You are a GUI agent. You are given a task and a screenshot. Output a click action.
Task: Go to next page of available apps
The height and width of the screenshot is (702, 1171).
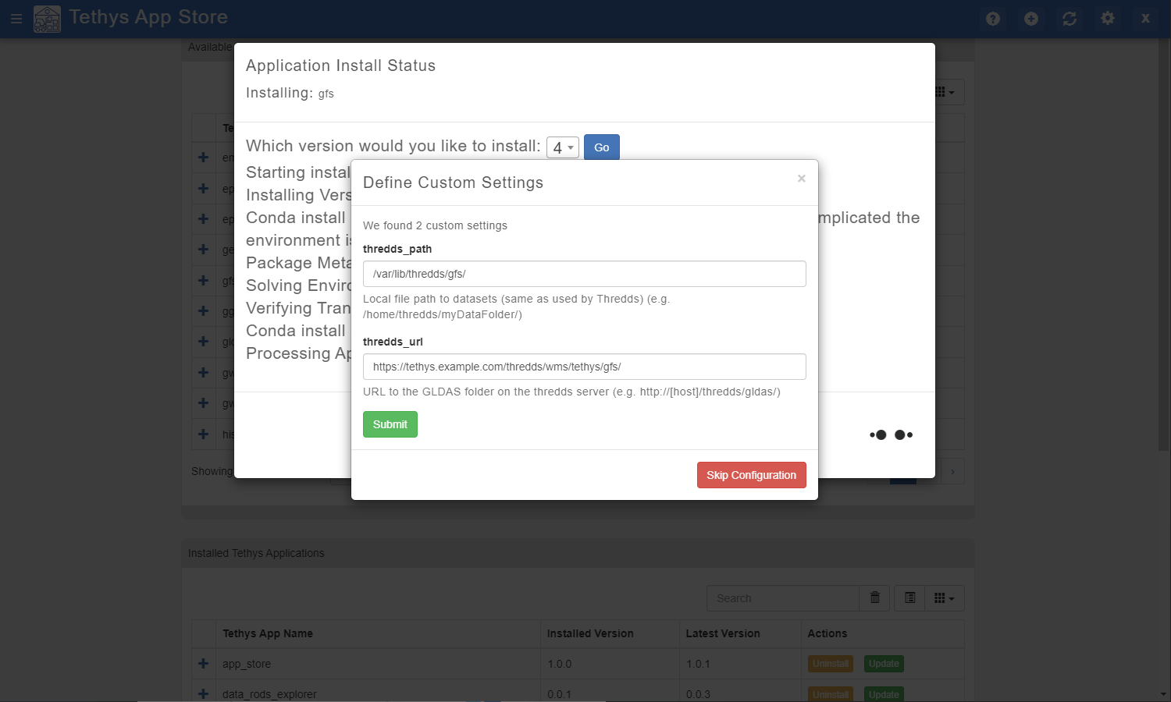point(952,471)
